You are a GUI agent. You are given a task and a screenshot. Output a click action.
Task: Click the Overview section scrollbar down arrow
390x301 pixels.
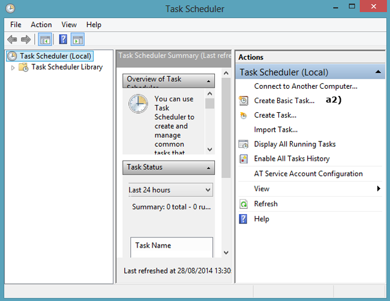coord(209,149)
